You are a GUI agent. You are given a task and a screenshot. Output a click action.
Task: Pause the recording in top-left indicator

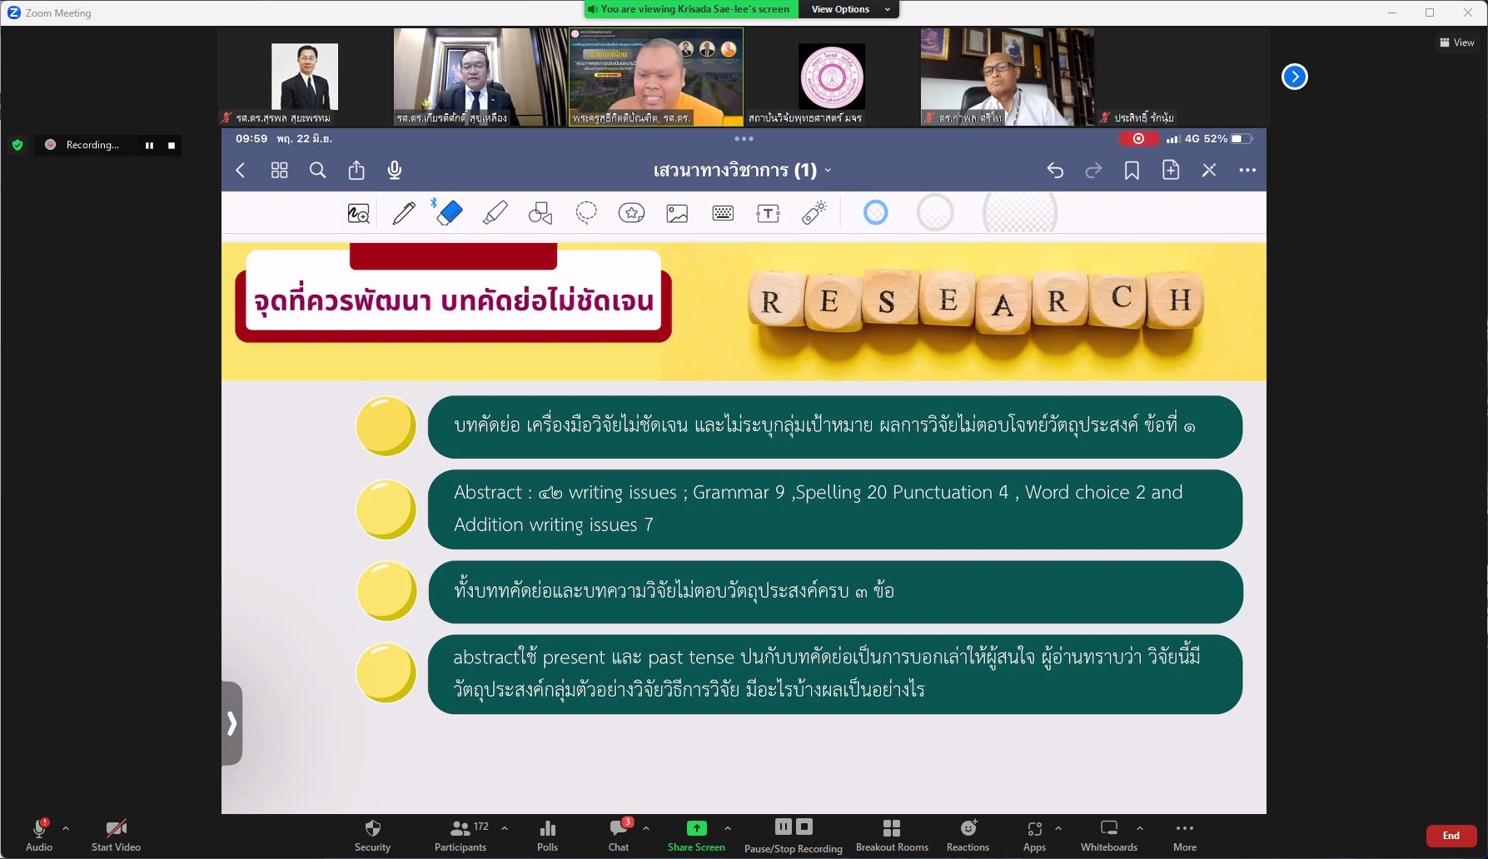point(150,146)
